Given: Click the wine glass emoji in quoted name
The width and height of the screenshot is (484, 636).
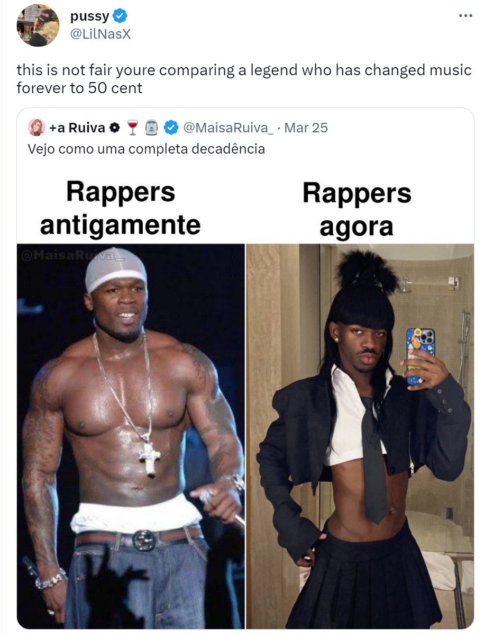Looking at the screenshot, I should point(132,128).
